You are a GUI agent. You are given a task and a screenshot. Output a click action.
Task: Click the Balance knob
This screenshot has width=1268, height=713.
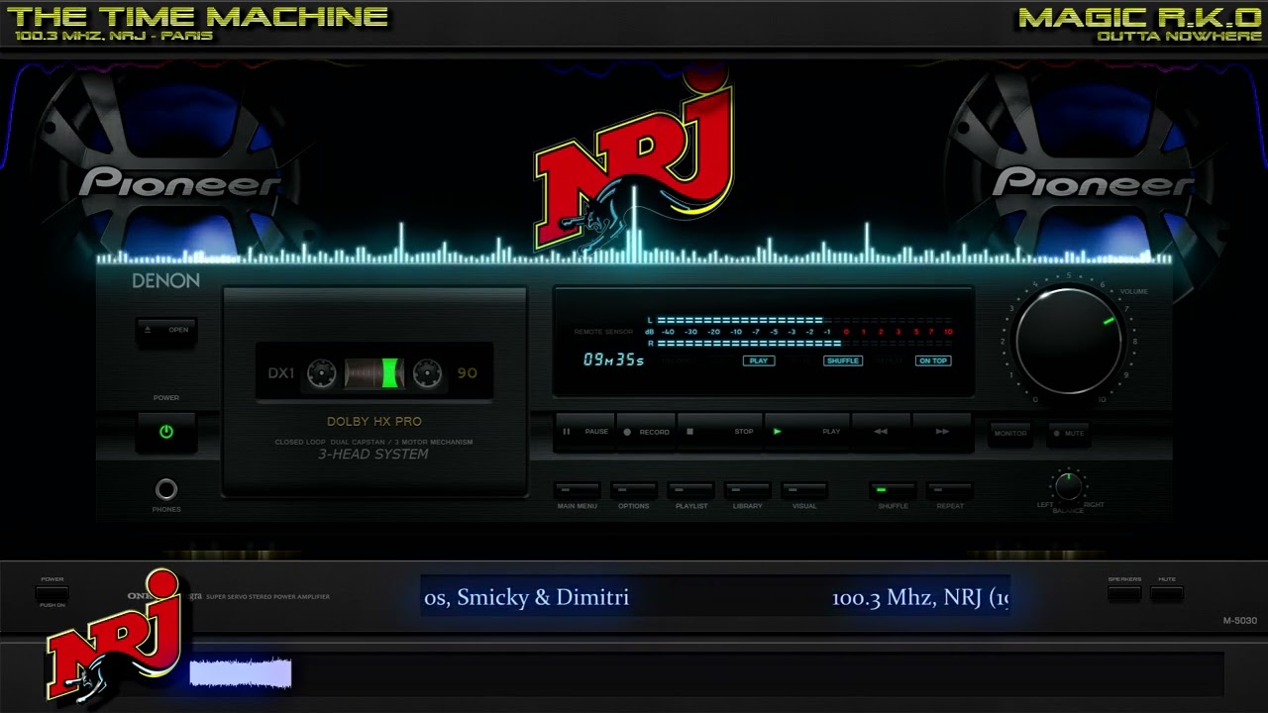[1068, 486]
